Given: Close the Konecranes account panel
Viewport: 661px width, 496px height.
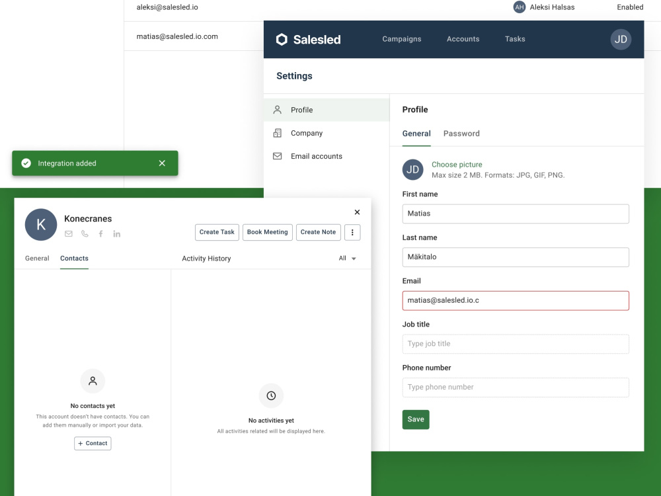Looking at the screenshot, I should point(357,212).
